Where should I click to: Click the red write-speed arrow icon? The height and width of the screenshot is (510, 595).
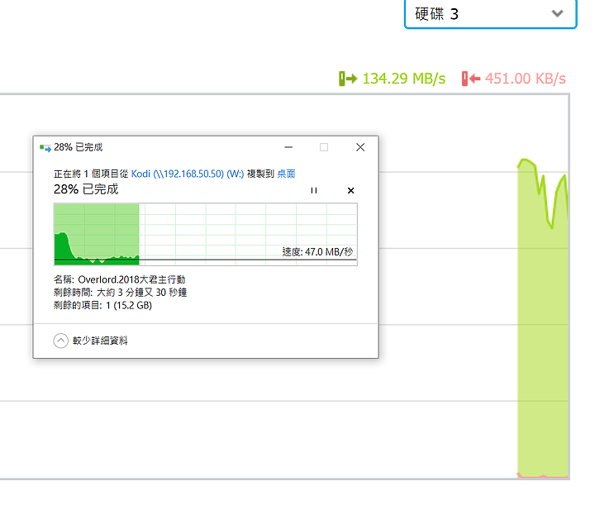pyautogui.click(x=471, y=79)
